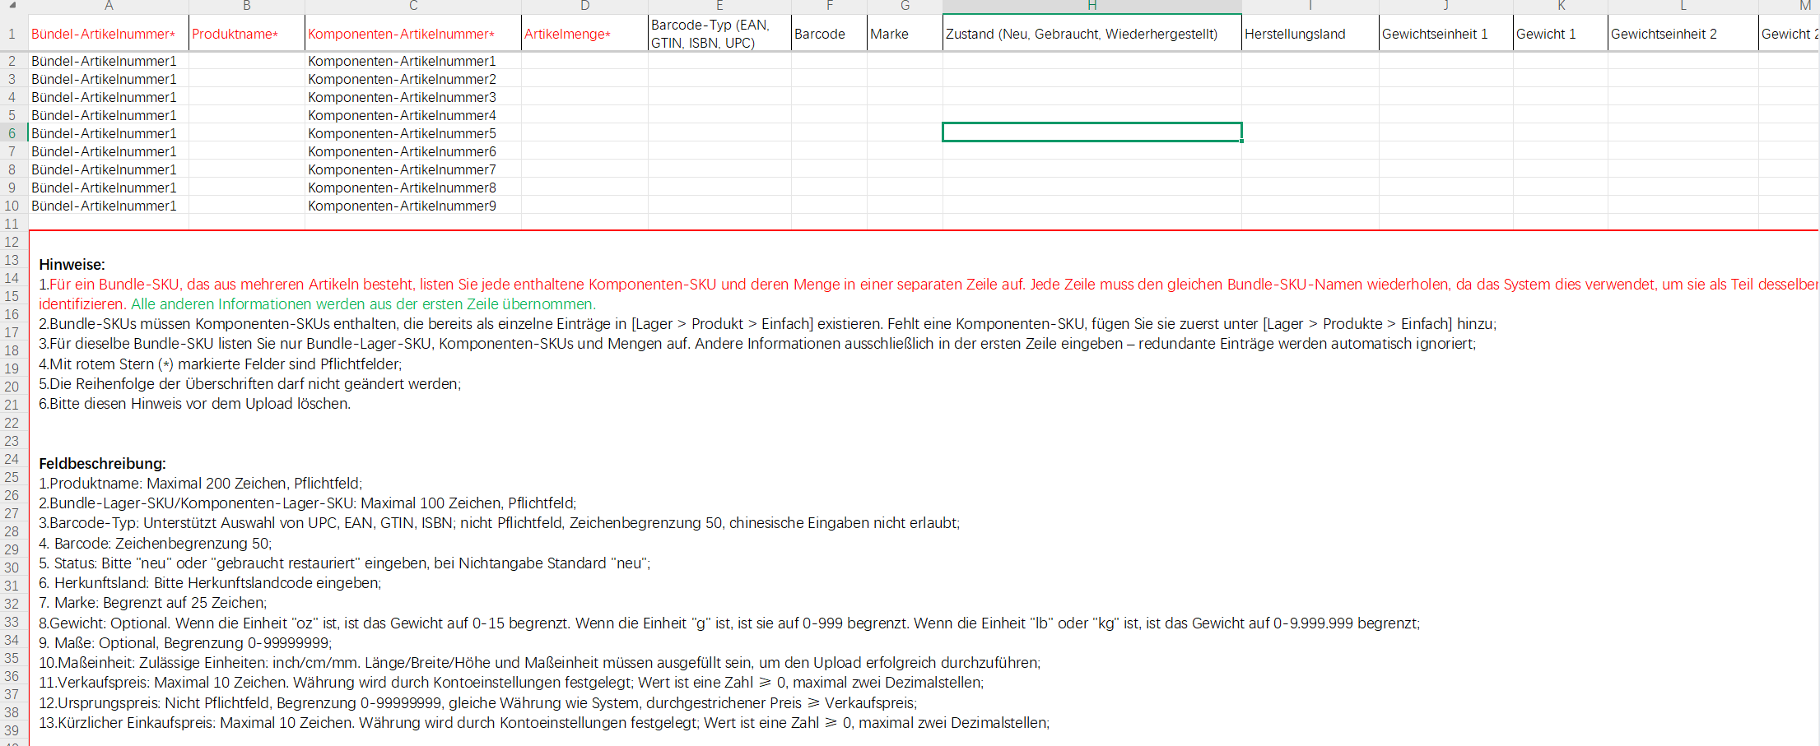Click the 'Zustand (Neu, Gebraucht, Wiederhergestellt)' cell
Screen dimensions: 1820x746
pos(1092,34)
